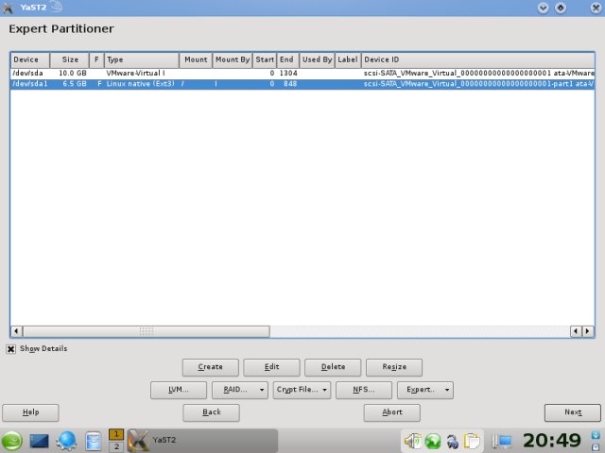The width and height of the screenshot is (605, 453).
Task: Sort by the Type column header
Action: [x=142, y=59]
